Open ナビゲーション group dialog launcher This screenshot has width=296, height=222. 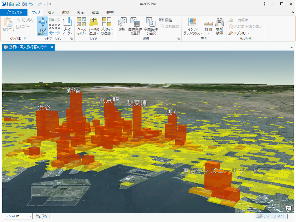72,39
